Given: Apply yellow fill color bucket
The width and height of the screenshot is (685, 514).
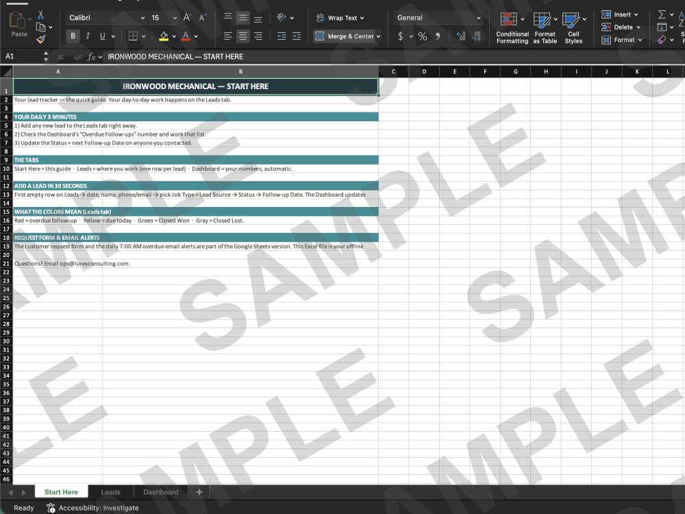Looking at the screenshot, I should (x=164, y=36).
